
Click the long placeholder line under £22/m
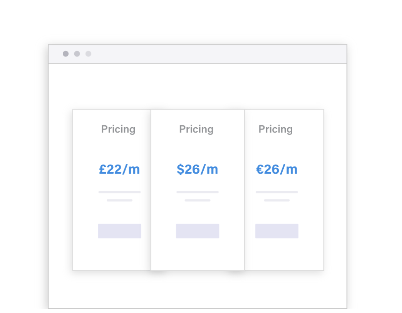coord(119,192)
